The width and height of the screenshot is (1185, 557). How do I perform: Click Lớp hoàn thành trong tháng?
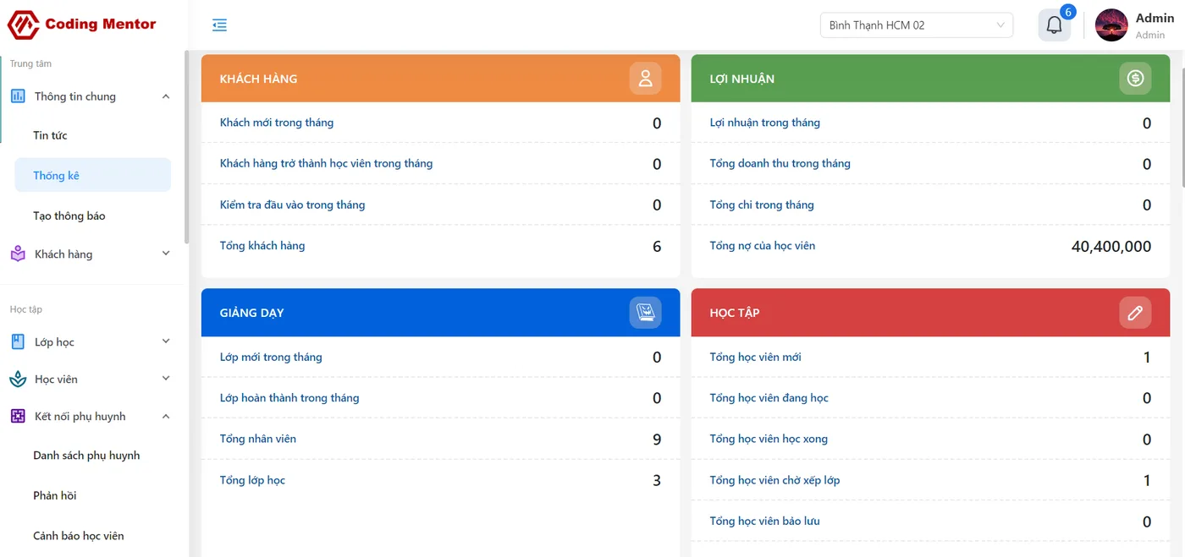point(289,398)
